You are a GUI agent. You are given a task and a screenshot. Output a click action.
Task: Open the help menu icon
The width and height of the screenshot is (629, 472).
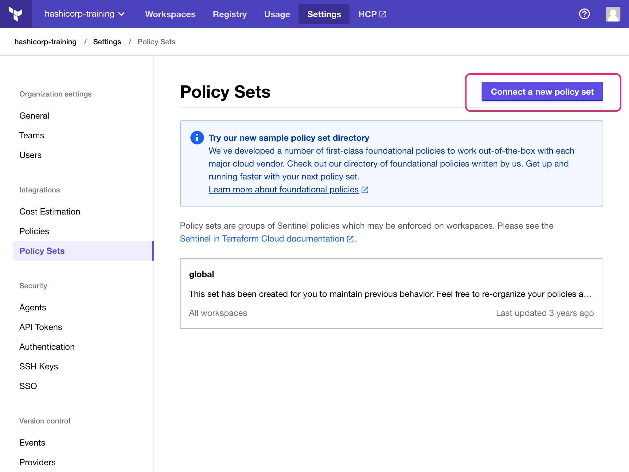point(585,14)
